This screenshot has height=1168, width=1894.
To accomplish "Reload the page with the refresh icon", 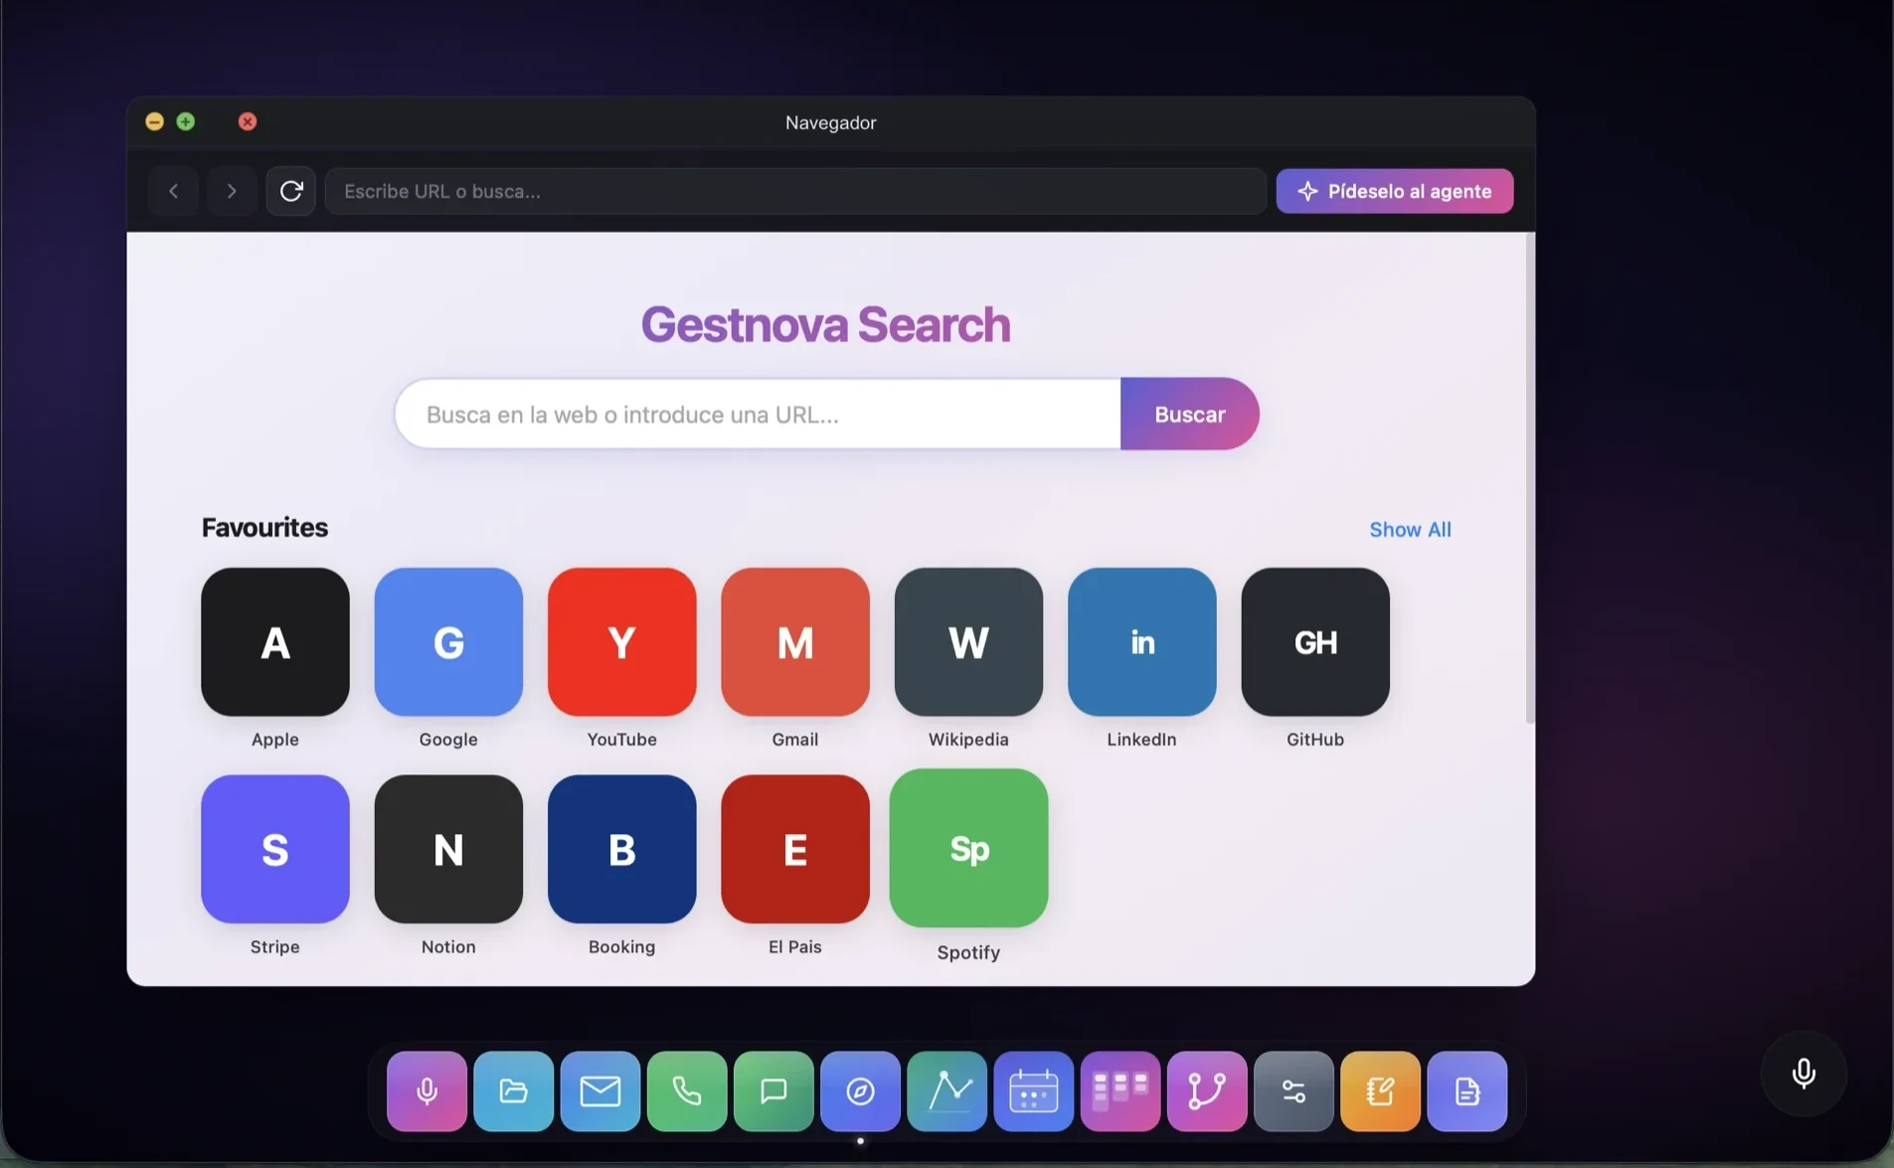I will (x=290, y=191).
